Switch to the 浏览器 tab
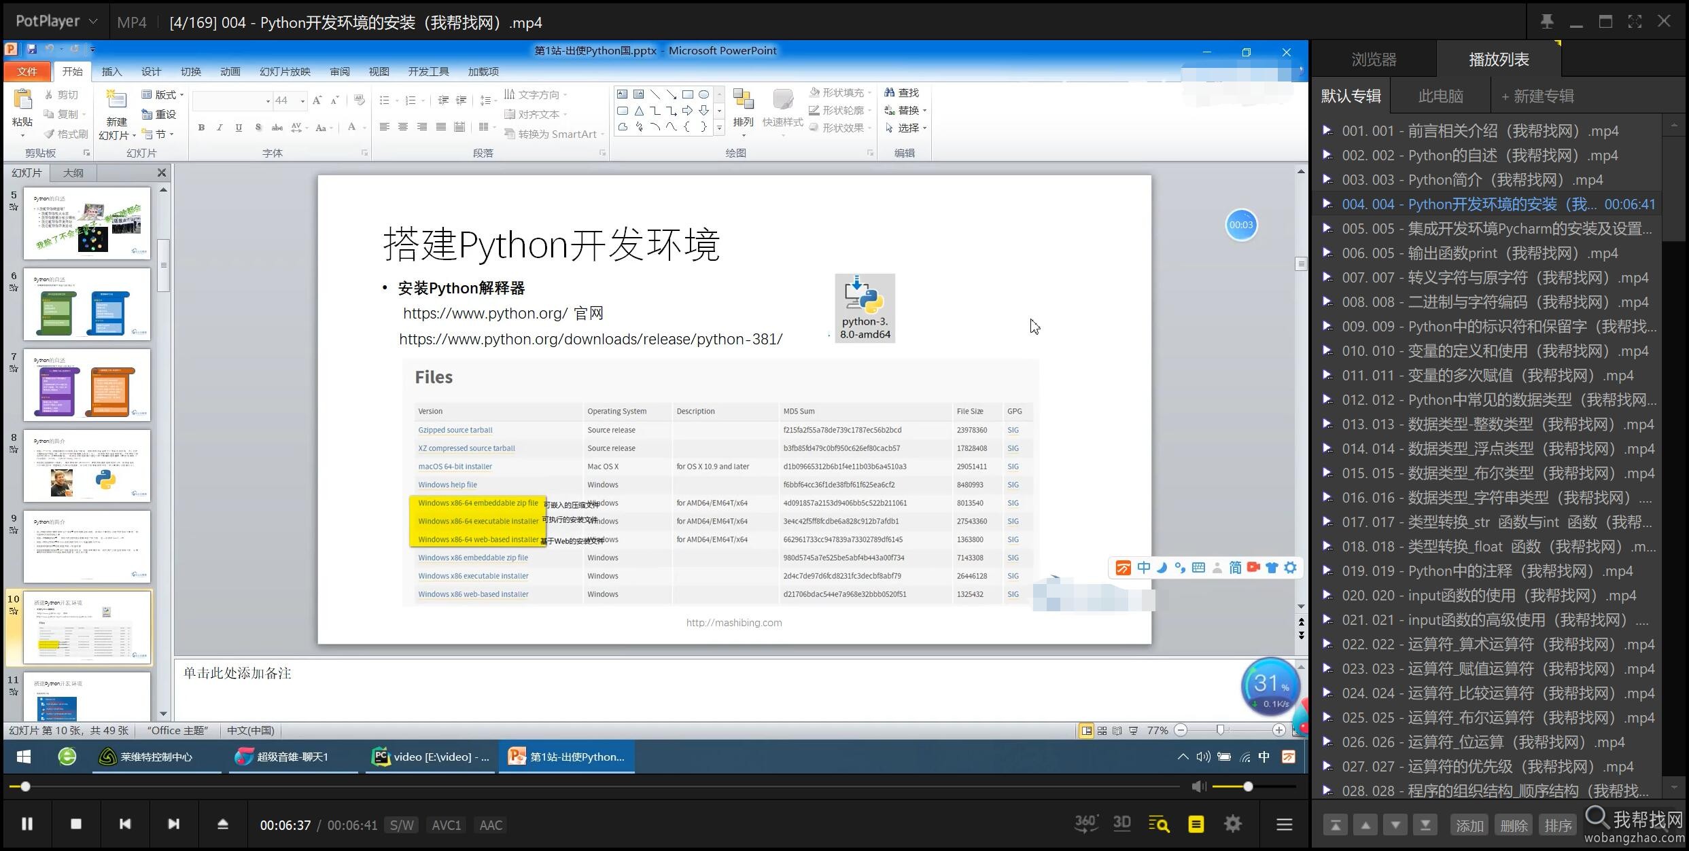The width and height of the screenshot is (1689, 851). click(x=1374, y=60)
